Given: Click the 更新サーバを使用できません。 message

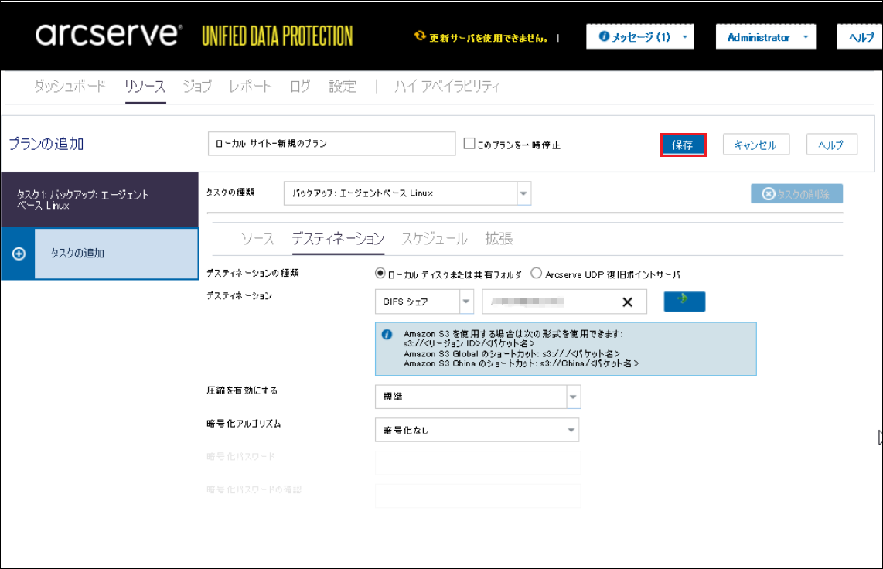Looking at the screenshot, I should tap(488, 39).
